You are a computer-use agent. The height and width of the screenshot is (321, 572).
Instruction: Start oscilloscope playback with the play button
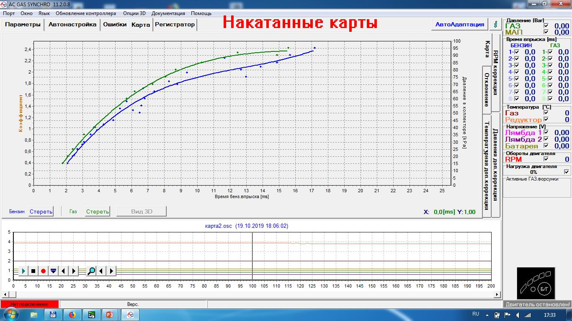click(23, 271)
